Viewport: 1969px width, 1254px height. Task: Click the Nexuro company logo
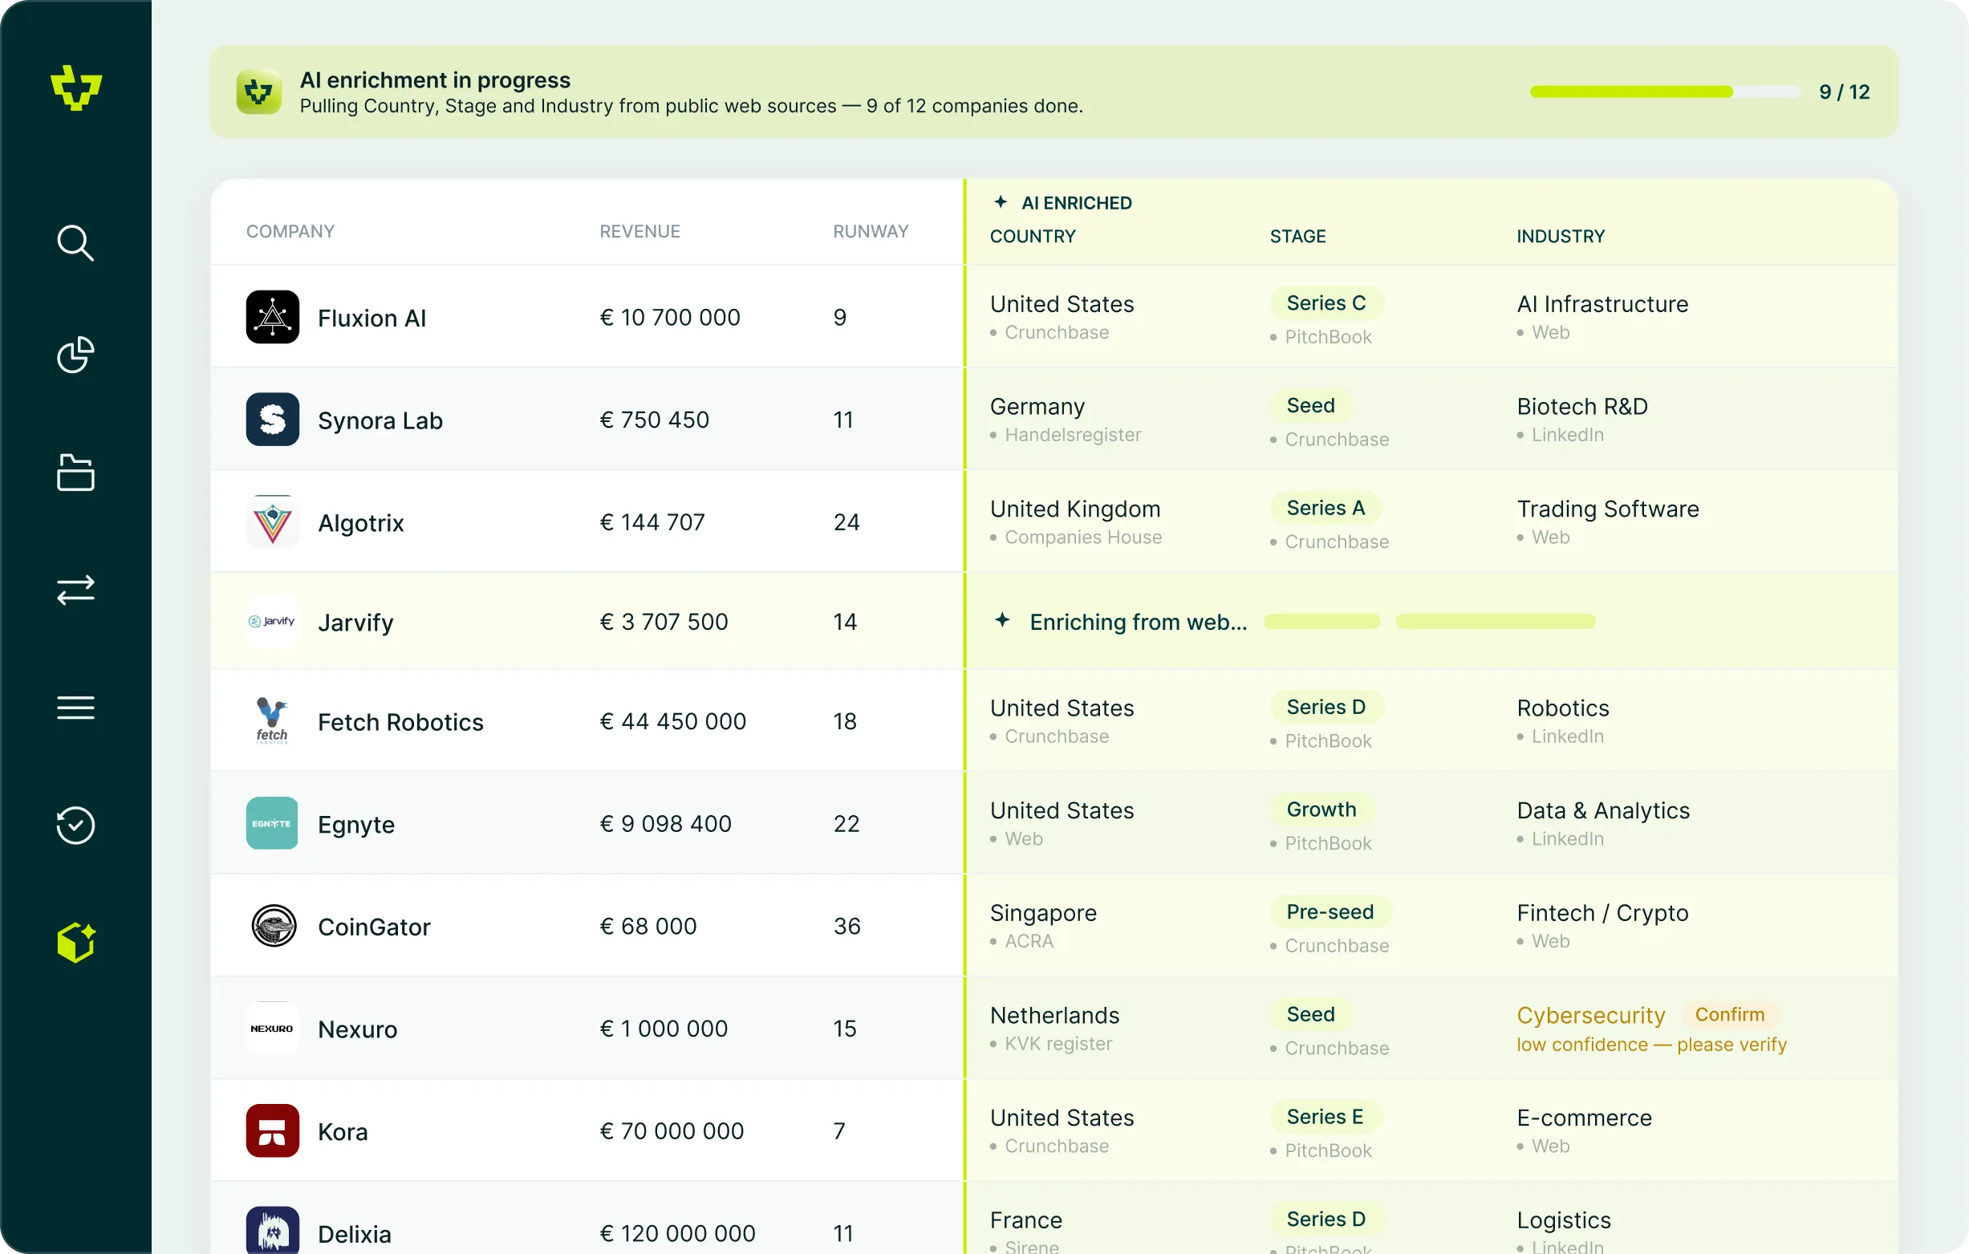coord(272,1029)
